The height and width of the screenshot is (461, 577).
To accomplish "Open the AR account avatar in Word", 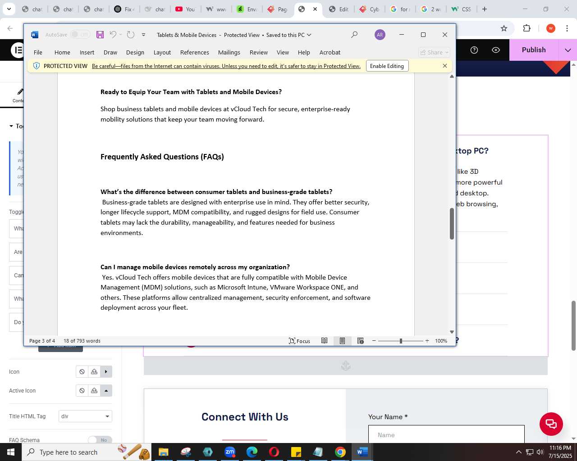I will coord(380,35).
